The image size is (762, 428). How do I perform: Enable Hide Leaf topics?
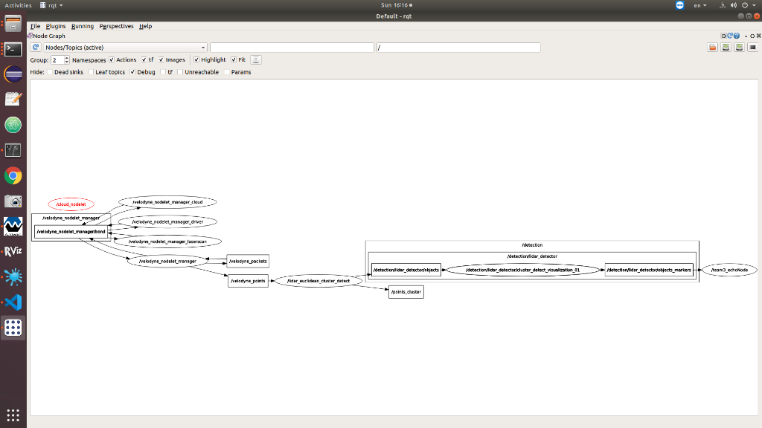91,72
